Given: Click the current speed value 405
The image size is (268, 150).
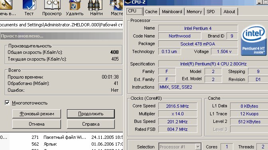Looking at the screenshot, I should tap(115, 59).
